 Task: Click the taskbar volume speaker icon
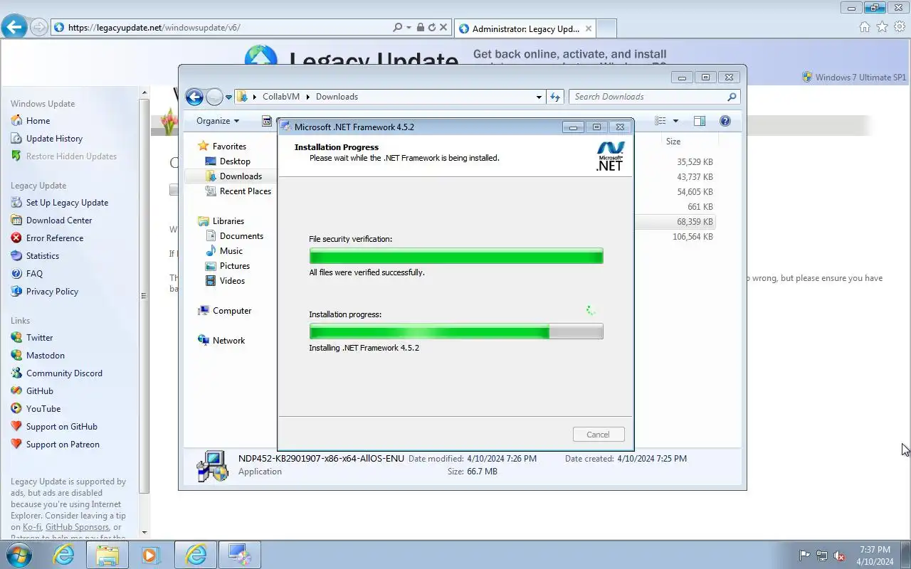[x=840, y=555]
